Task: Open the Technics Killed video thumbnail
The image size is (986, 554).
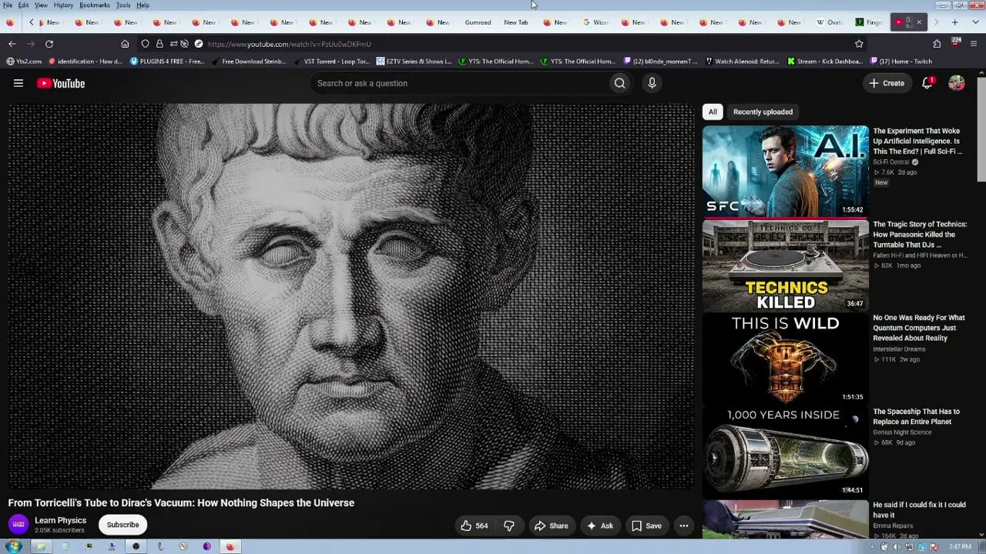Action: pyautogui.click(x=785, y=265)
